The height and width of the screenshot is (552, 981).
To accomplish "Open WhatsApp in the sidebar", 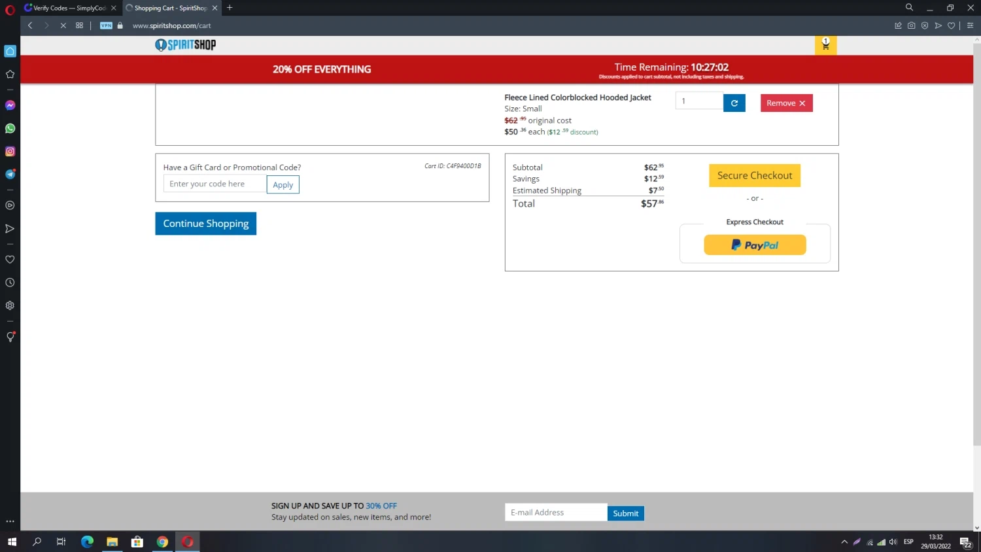I will [10, 128].
